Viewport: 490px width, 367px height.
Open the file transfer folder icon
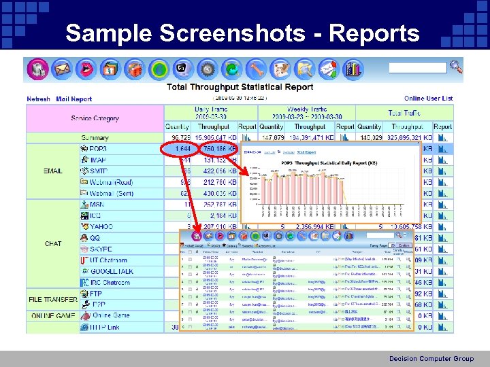pos(110,69)
